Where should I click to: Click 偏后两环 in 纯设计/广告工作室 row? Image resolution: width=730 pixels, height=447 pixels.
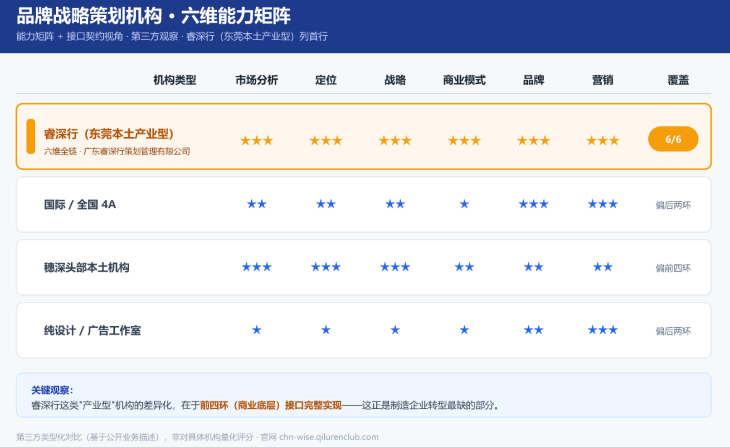[673, 331]
